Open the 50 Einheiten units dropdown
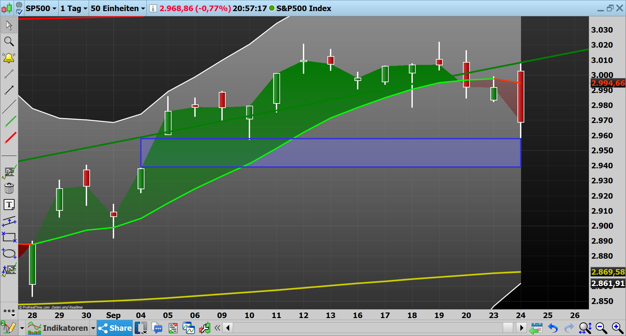Screen dimensions: 626x336 118,8
